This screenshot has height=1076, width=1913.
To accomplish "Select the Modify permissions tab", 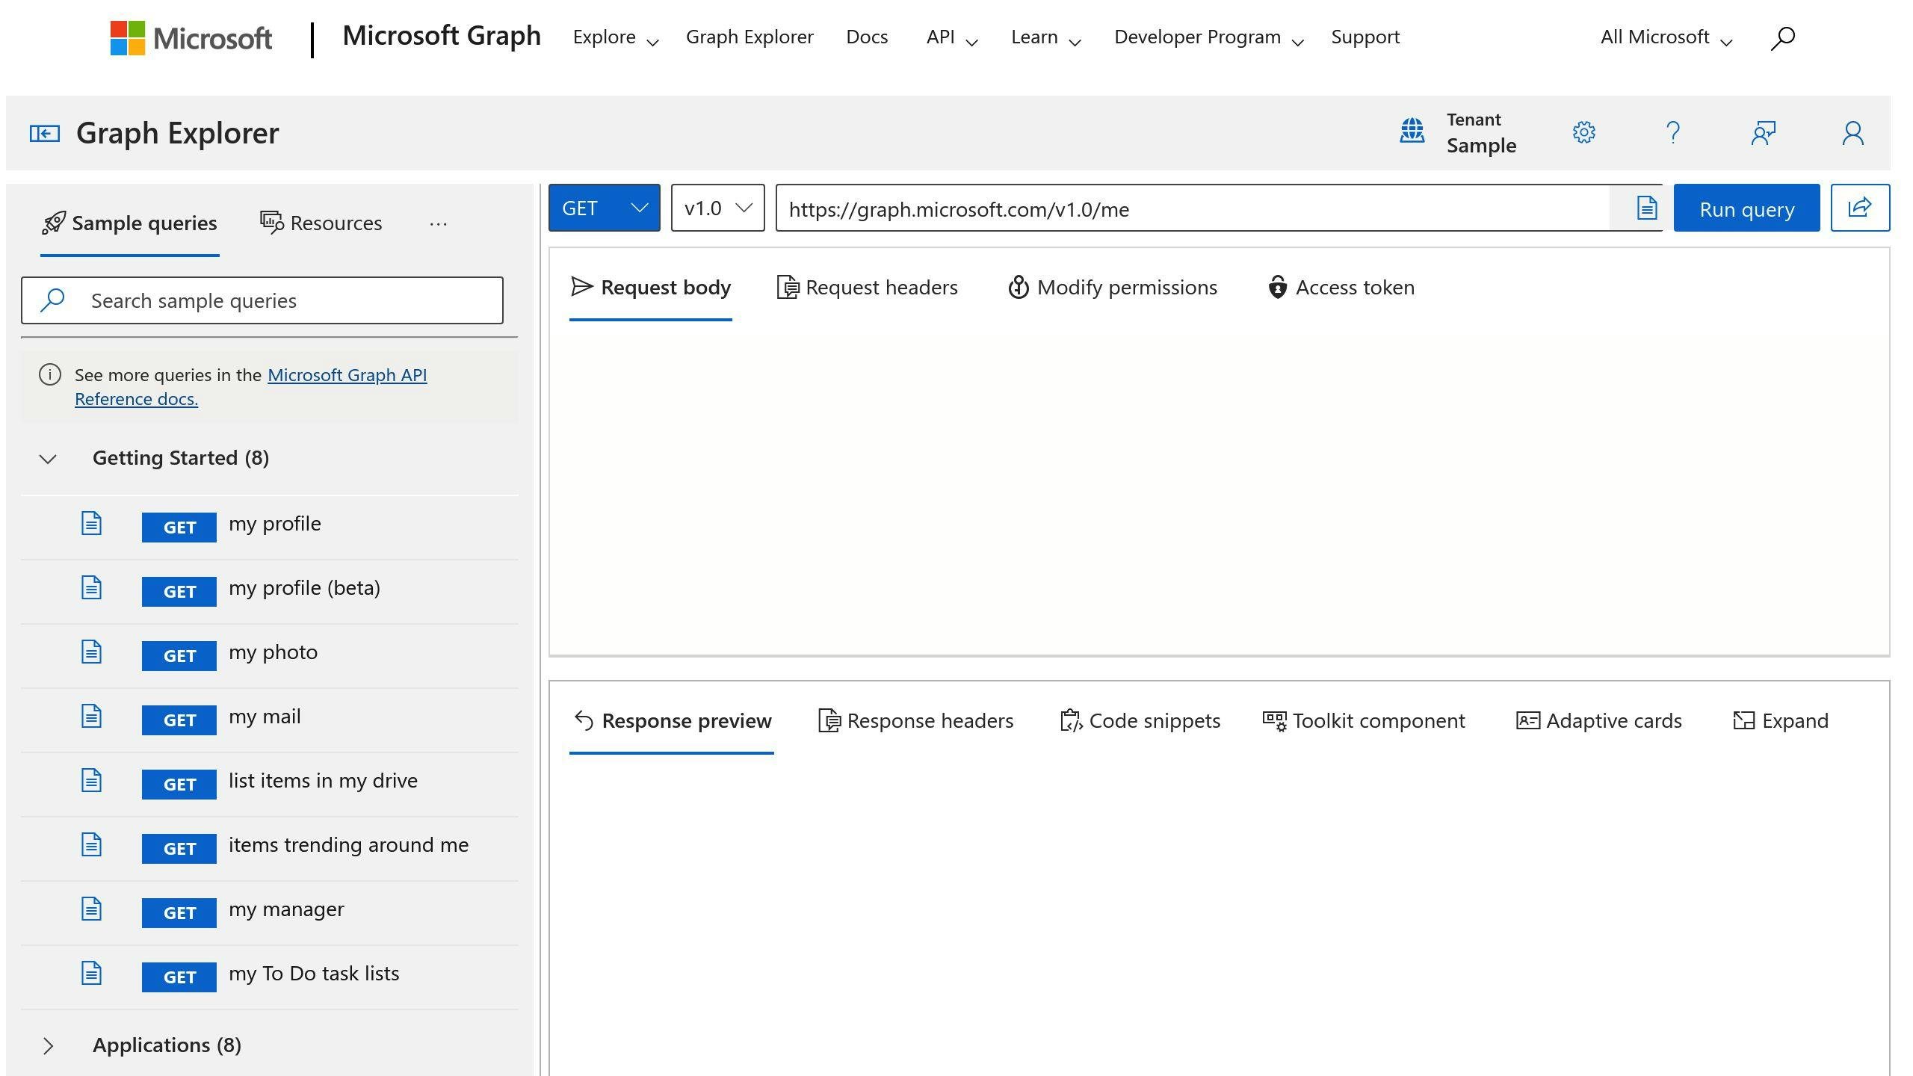I will 1113,288.
